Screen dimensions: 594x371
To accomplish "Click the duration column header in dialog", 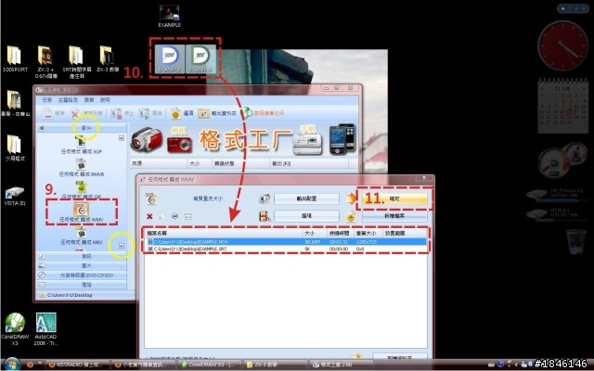I will tap(341, 233).
